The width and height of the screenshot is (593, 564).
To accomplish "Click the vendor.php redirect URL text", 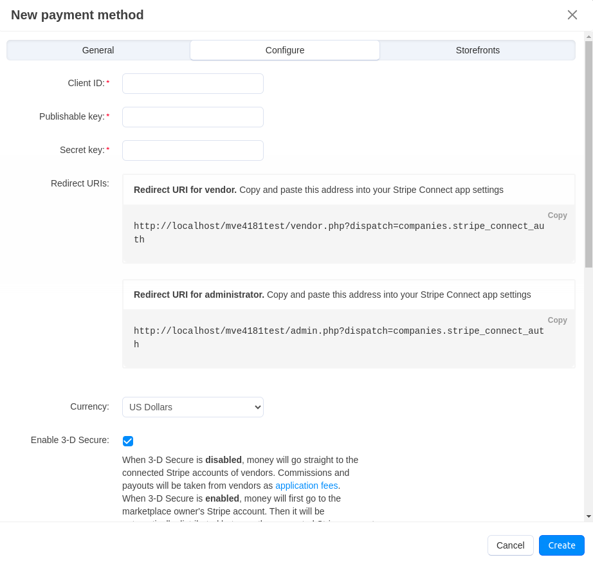I will click(x=339, y=233).
